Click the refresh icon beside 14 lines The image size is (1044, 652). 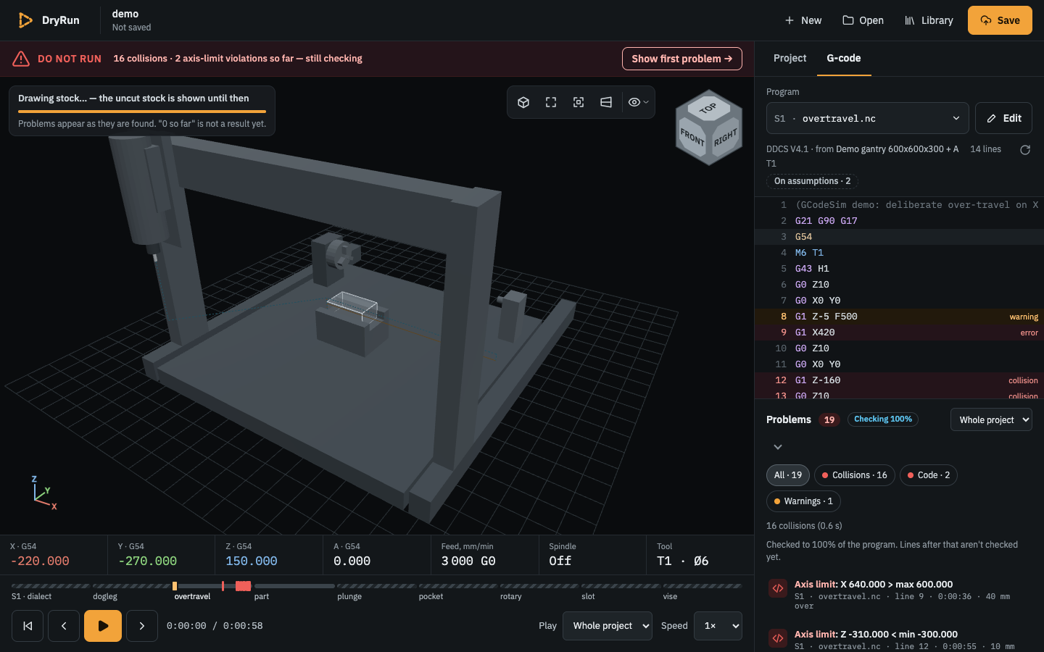pyautogui.click(x=1025, y=150)
